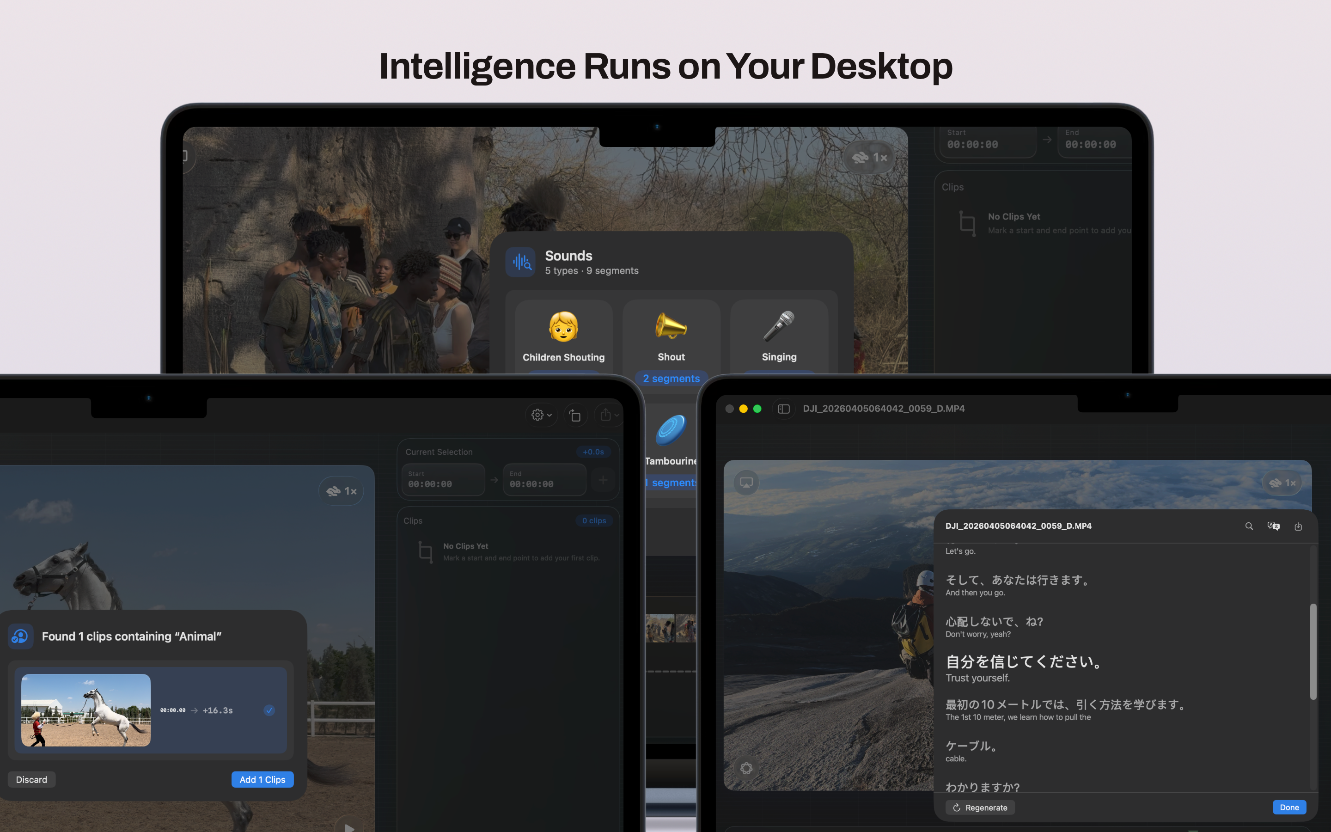
Task: Select transcript line "Don't worry, yeah?"
Action: coord(978,634)
